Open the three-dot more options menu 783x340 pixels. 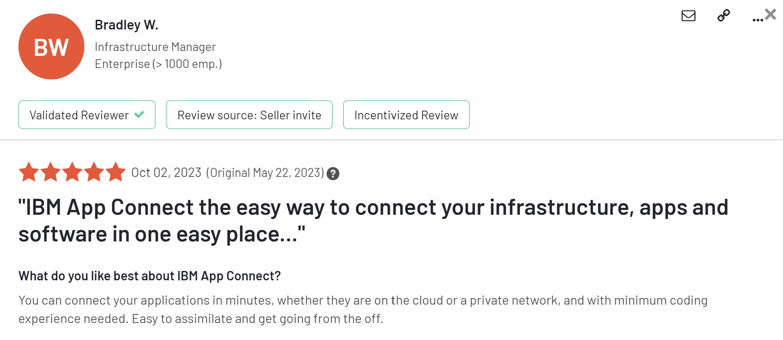point(757,20)
